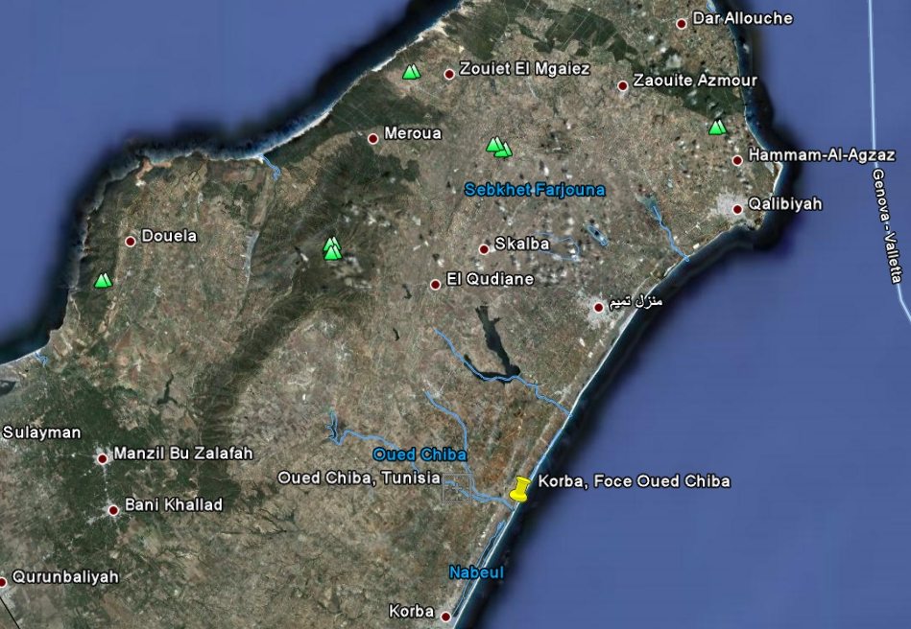Click the mountain icon west of El Qudiane

click(x=332, y=249)
